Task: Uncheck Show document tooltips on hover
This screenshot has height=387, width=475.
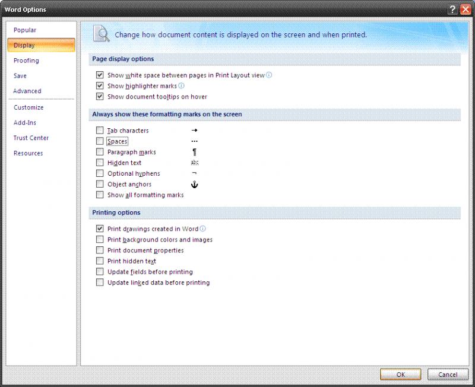Action: tap(100, 96)
